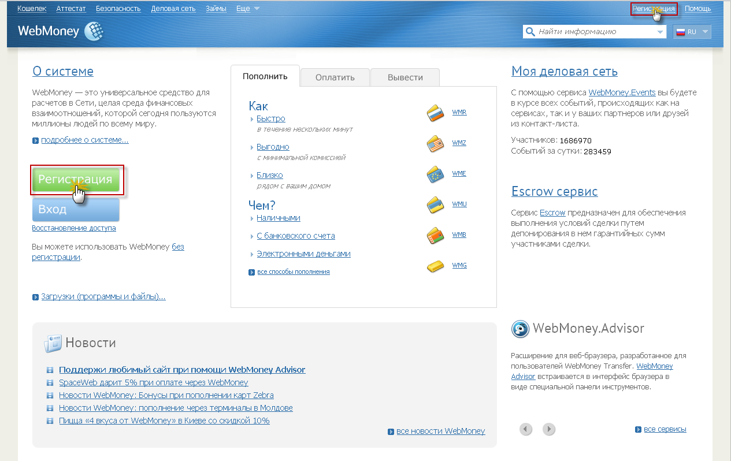Click Восстановление доступа link
731x461 pixels.
(x=74, y=228)
